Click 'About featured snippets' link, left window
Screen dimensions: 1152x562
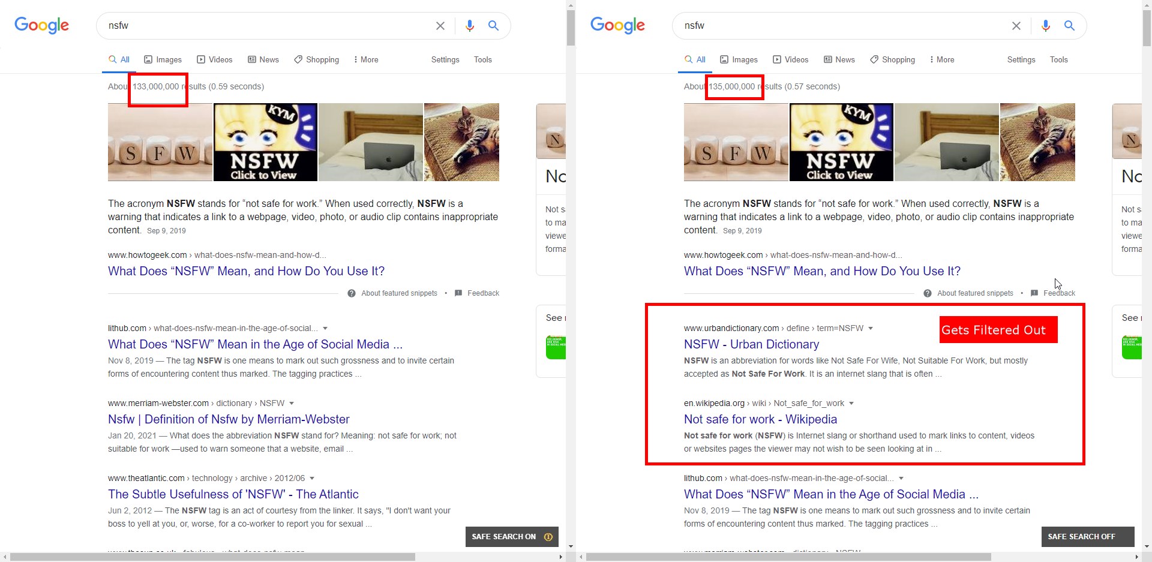pos(399,293)
